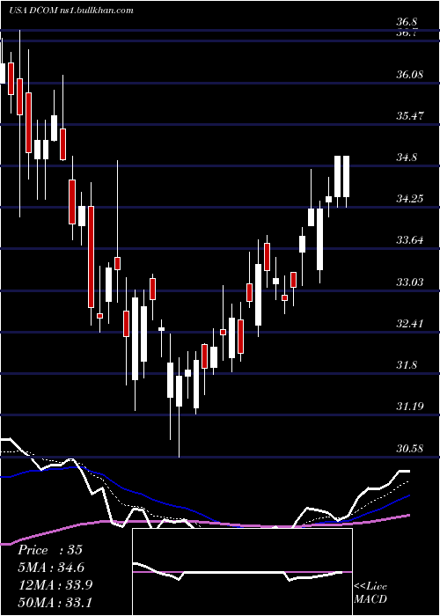Click the 34.8 price axis label
The image size is (440, 616).
407,158
